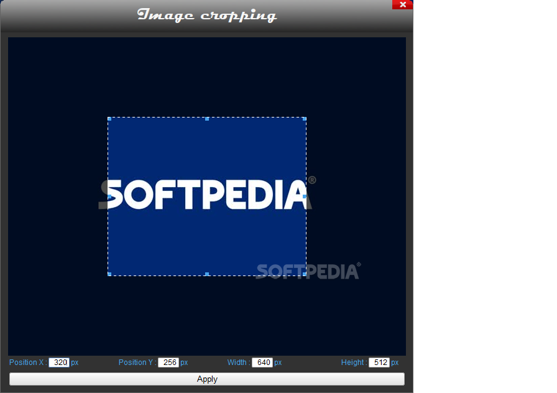
Task: Click the "Width :" label
Action: click(x=239, y=363)
